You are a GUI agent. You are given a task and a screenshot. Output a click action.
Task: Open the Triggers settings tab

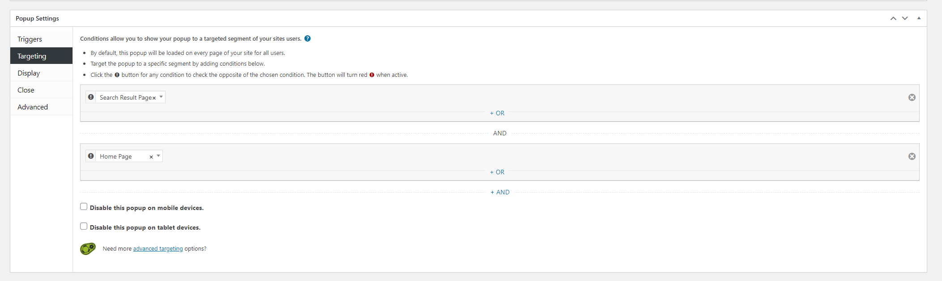41,39
